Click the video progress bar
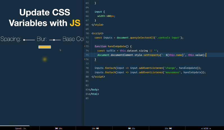224x130 pixels. (x=112, y=126)
